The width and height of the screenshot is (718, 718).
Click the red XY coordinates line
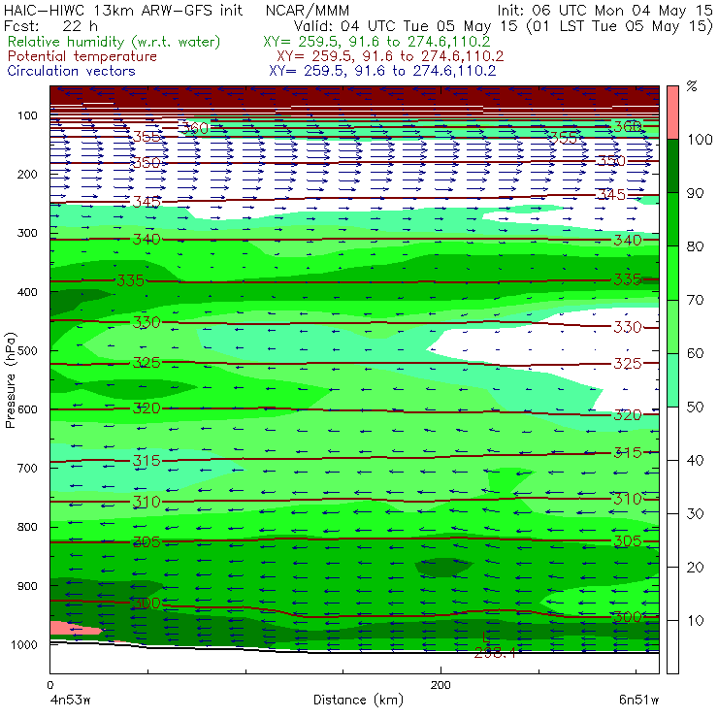pos(390,56)
